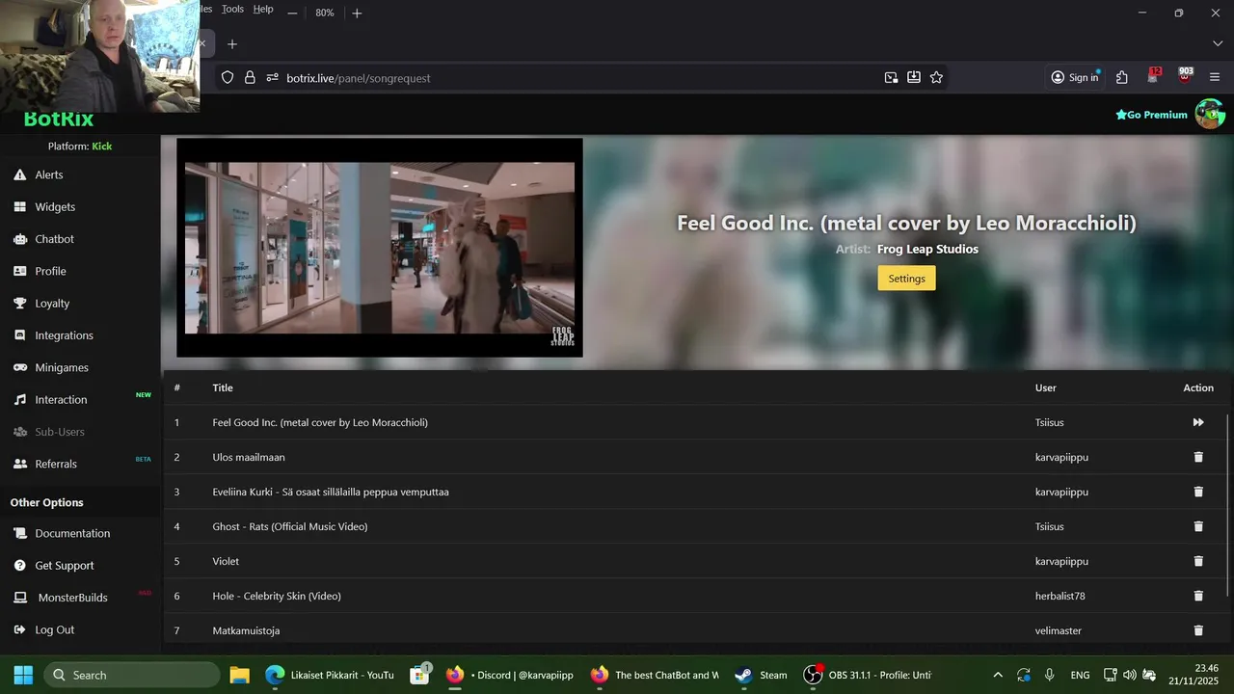
Task: Click the velimaster user name
Action: (x=1059, y=630)
